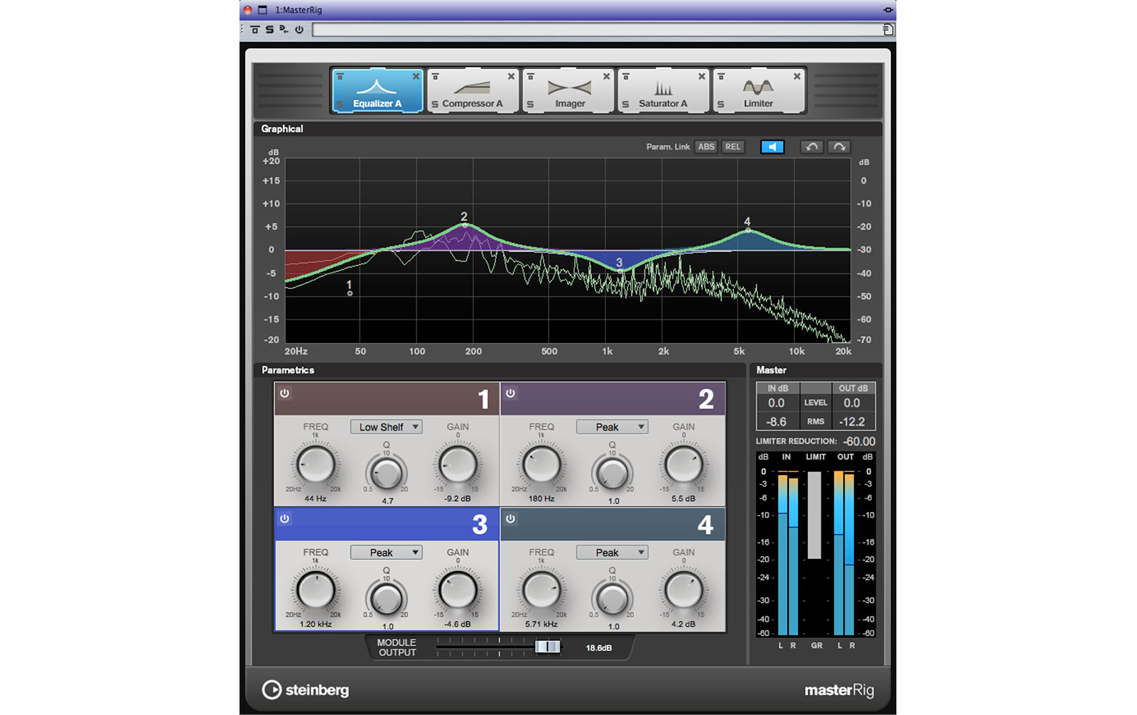The image size is (1137, 715).
Task: Open preset management icon at toolbar right
Action: 888,30
